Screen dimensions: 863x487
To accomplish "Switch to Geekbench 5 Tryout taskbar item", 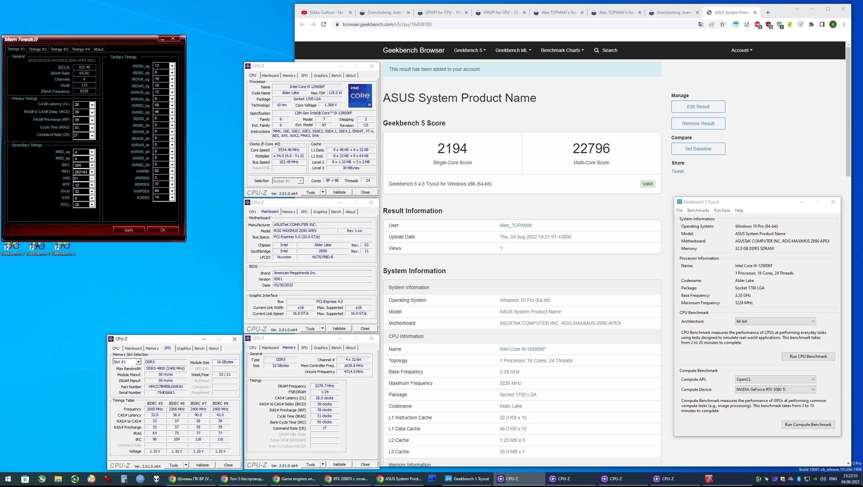I will click(467, 479).
